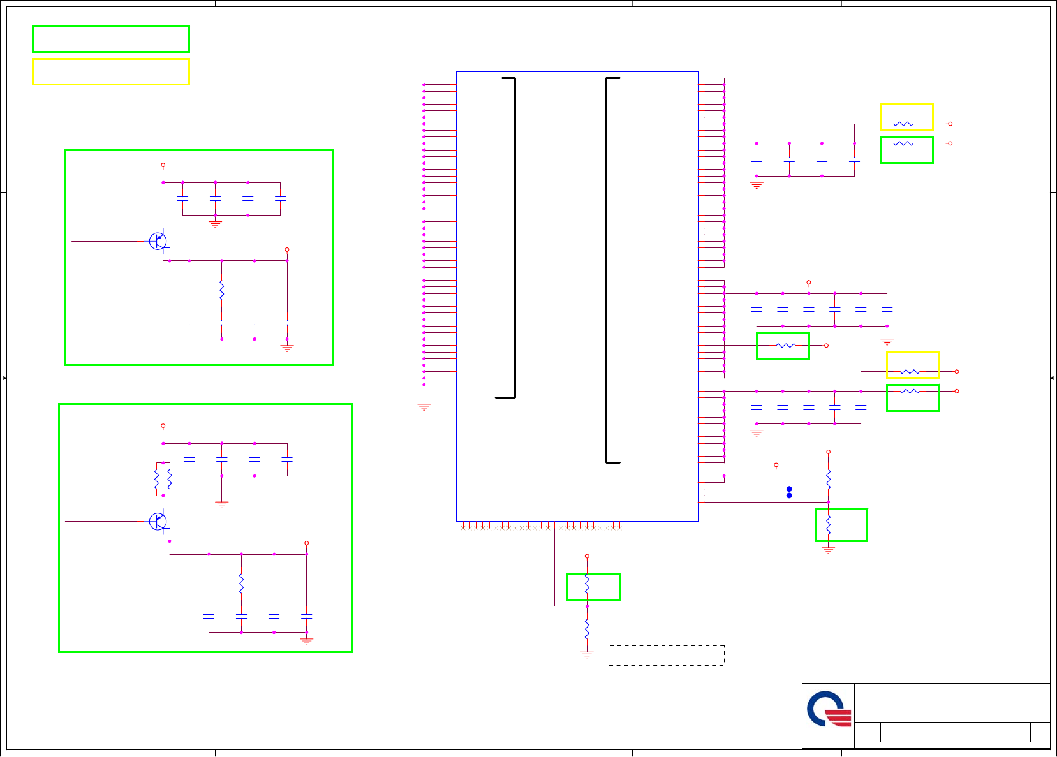Viewport: 1057px width, 757px height.
Task: Select the large blue-outlined IC block
Action: (x=577, y=297)
